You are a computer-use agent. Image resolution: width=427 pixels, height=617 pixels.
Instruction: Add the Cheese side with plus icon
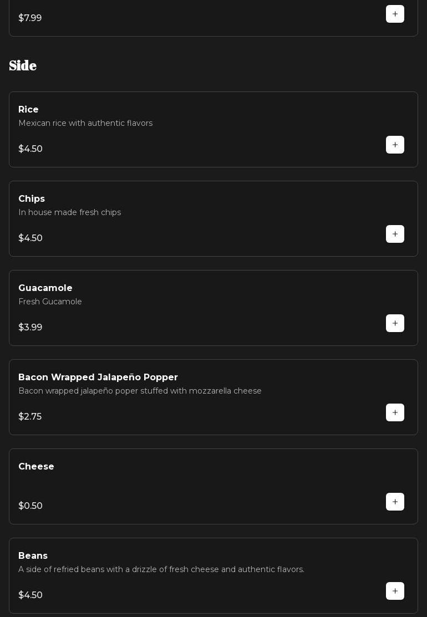[x=395, y=502]
